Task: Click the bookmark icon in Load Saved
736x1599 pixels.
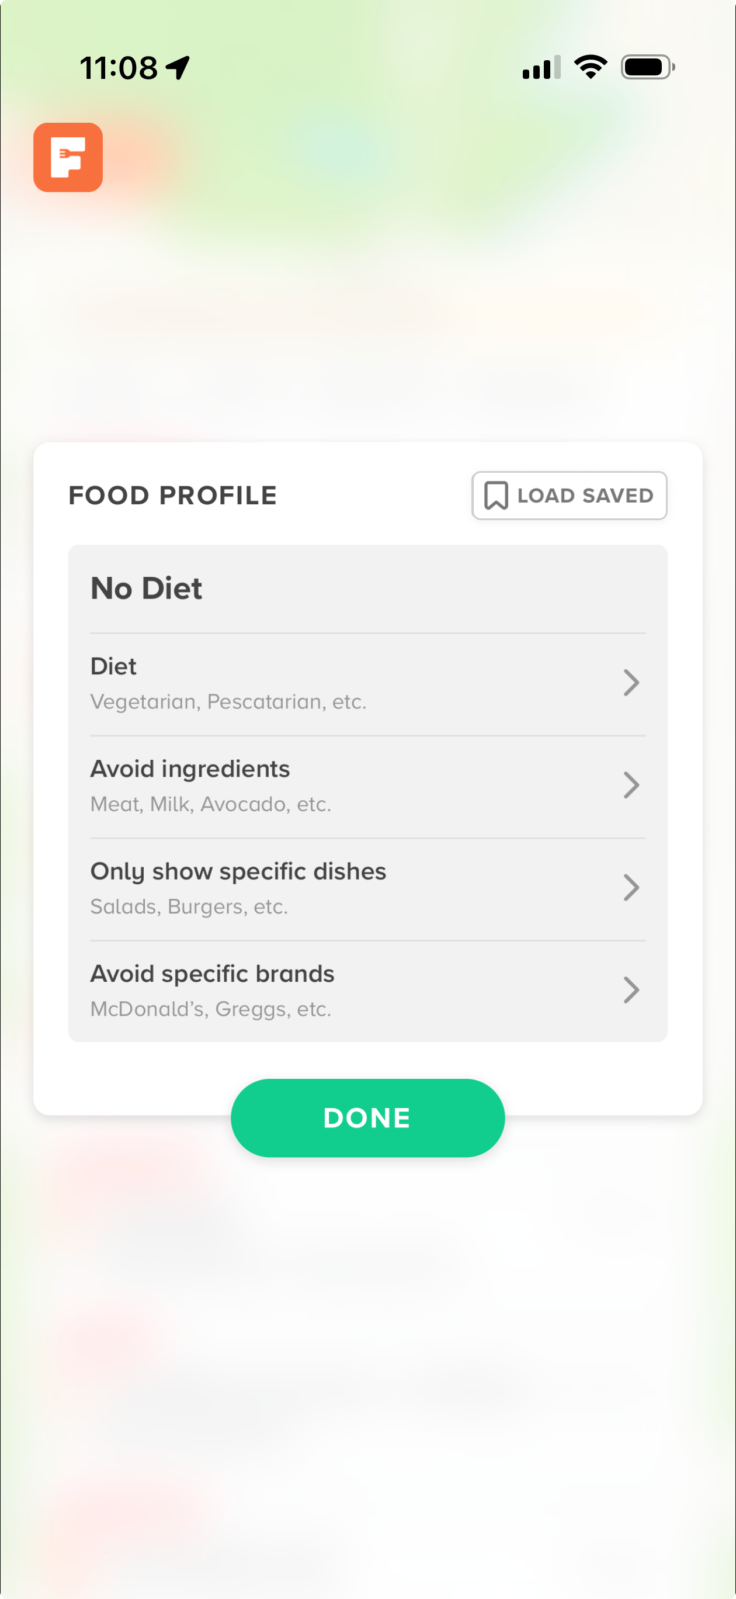Action: pyautogui.click(x=496, y=496)
